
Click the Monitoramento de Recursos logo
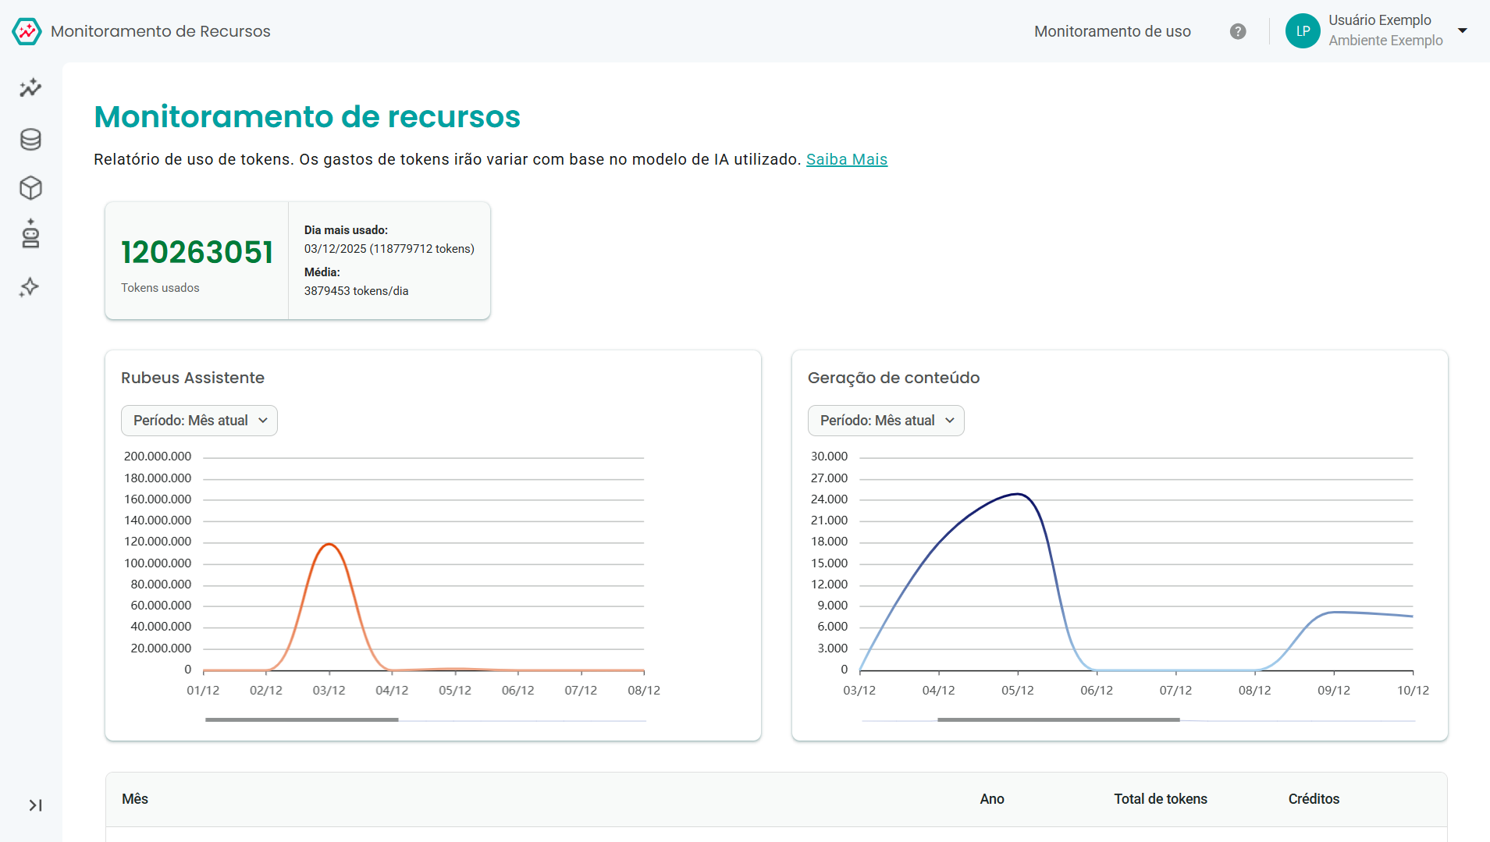[x=27, y=31]
